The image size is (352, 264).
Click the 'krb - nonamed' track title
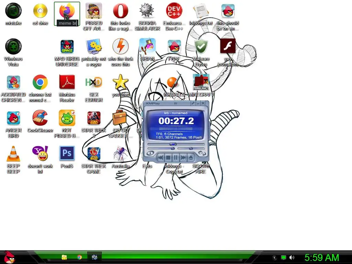(176, 113)
